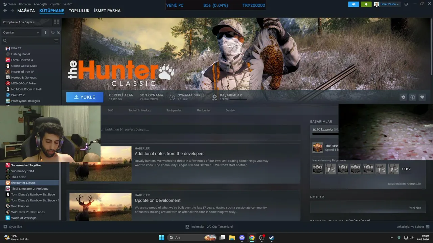
Task: Open the TOPLULUK tab
Action: [x=79, y=11]
